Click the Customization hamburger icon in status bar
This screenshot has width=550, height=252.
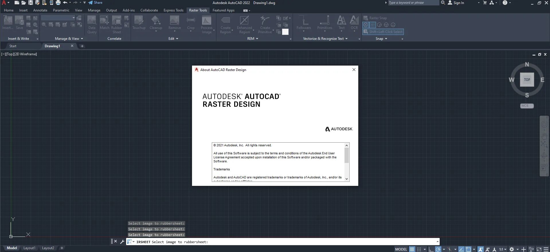point(546,249)
